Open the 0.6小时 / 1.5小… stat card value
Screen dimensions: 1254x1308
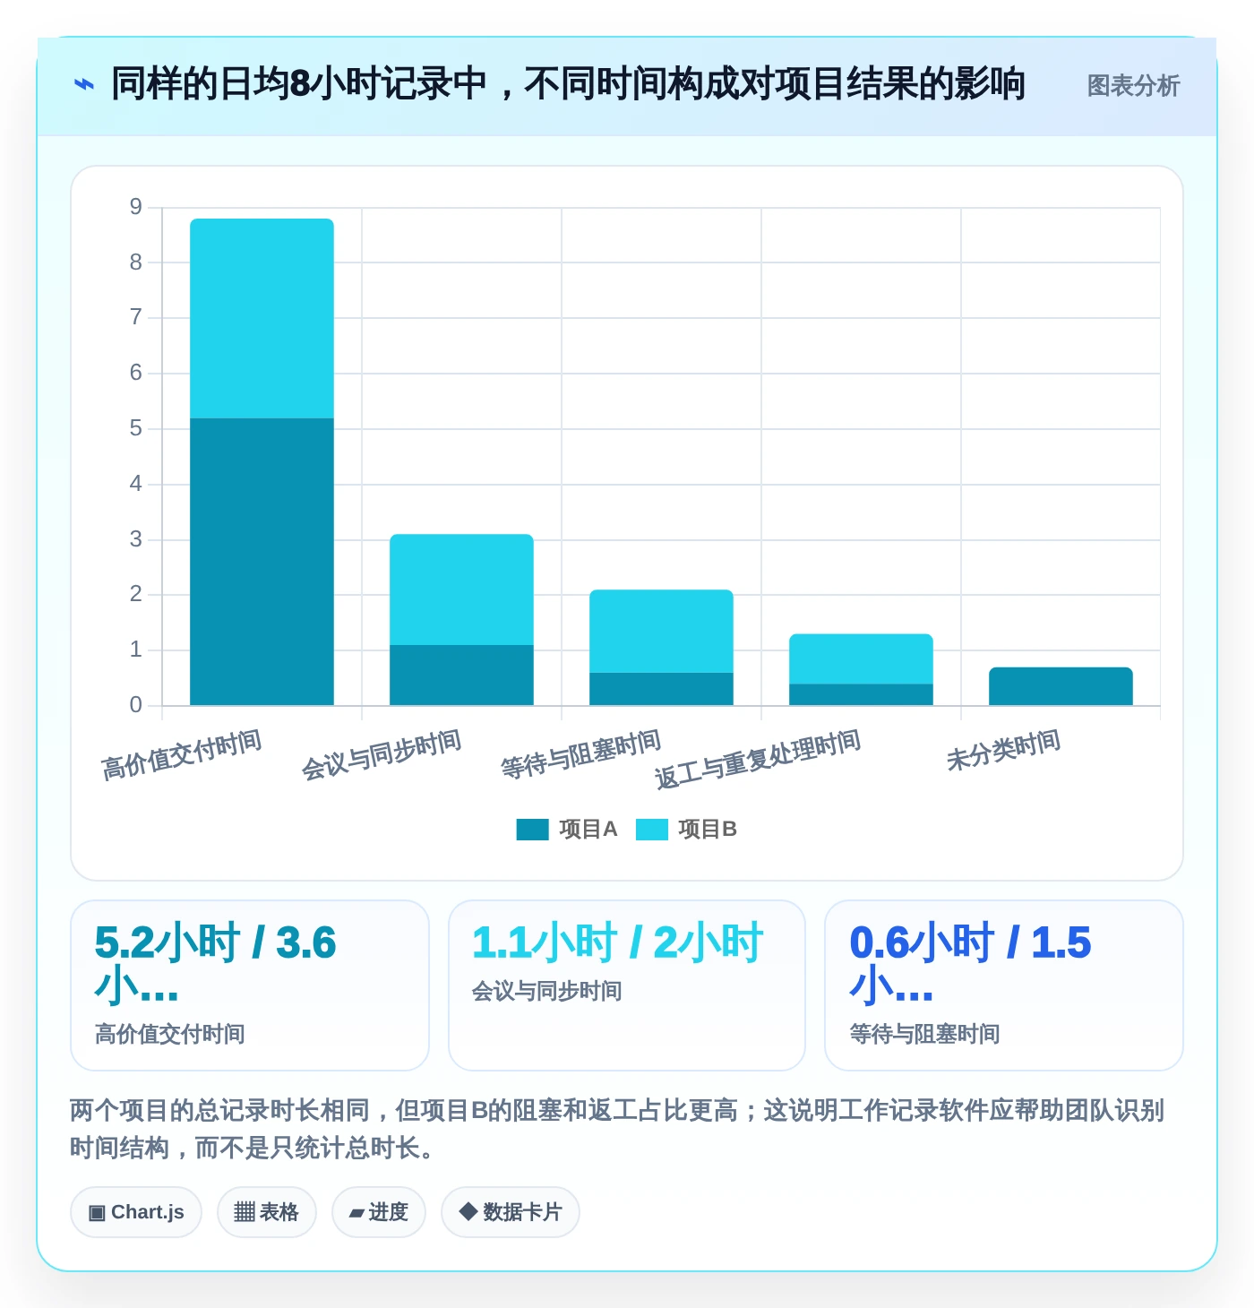970,964
